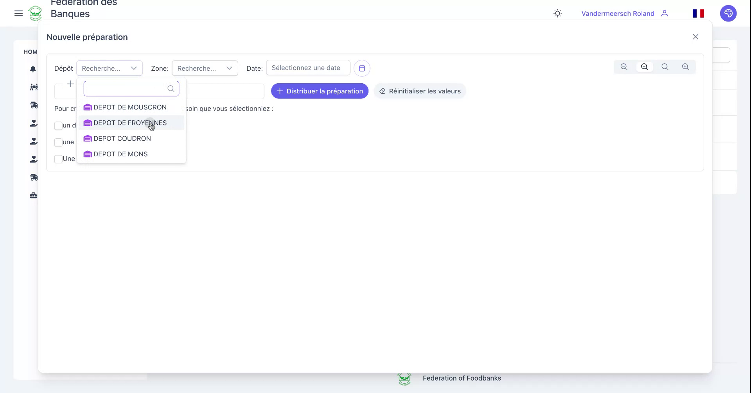Select DEPOT DE MONS from the list
The height and width of the screenshot is (393, 751).
(120, 154)
